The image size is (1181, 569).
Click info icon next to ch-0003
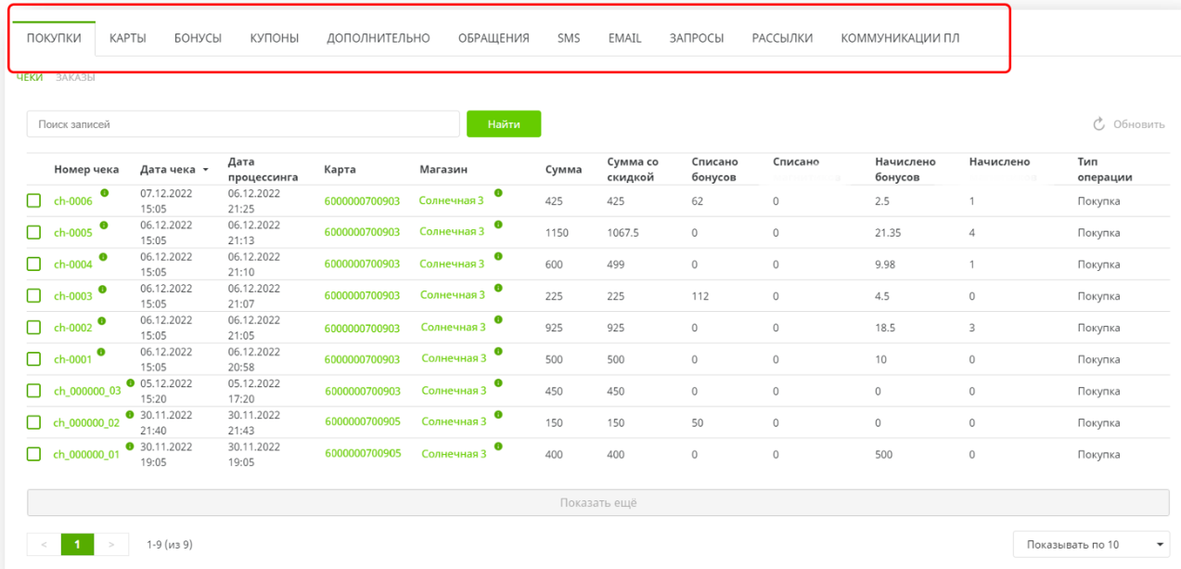point(103,289)
